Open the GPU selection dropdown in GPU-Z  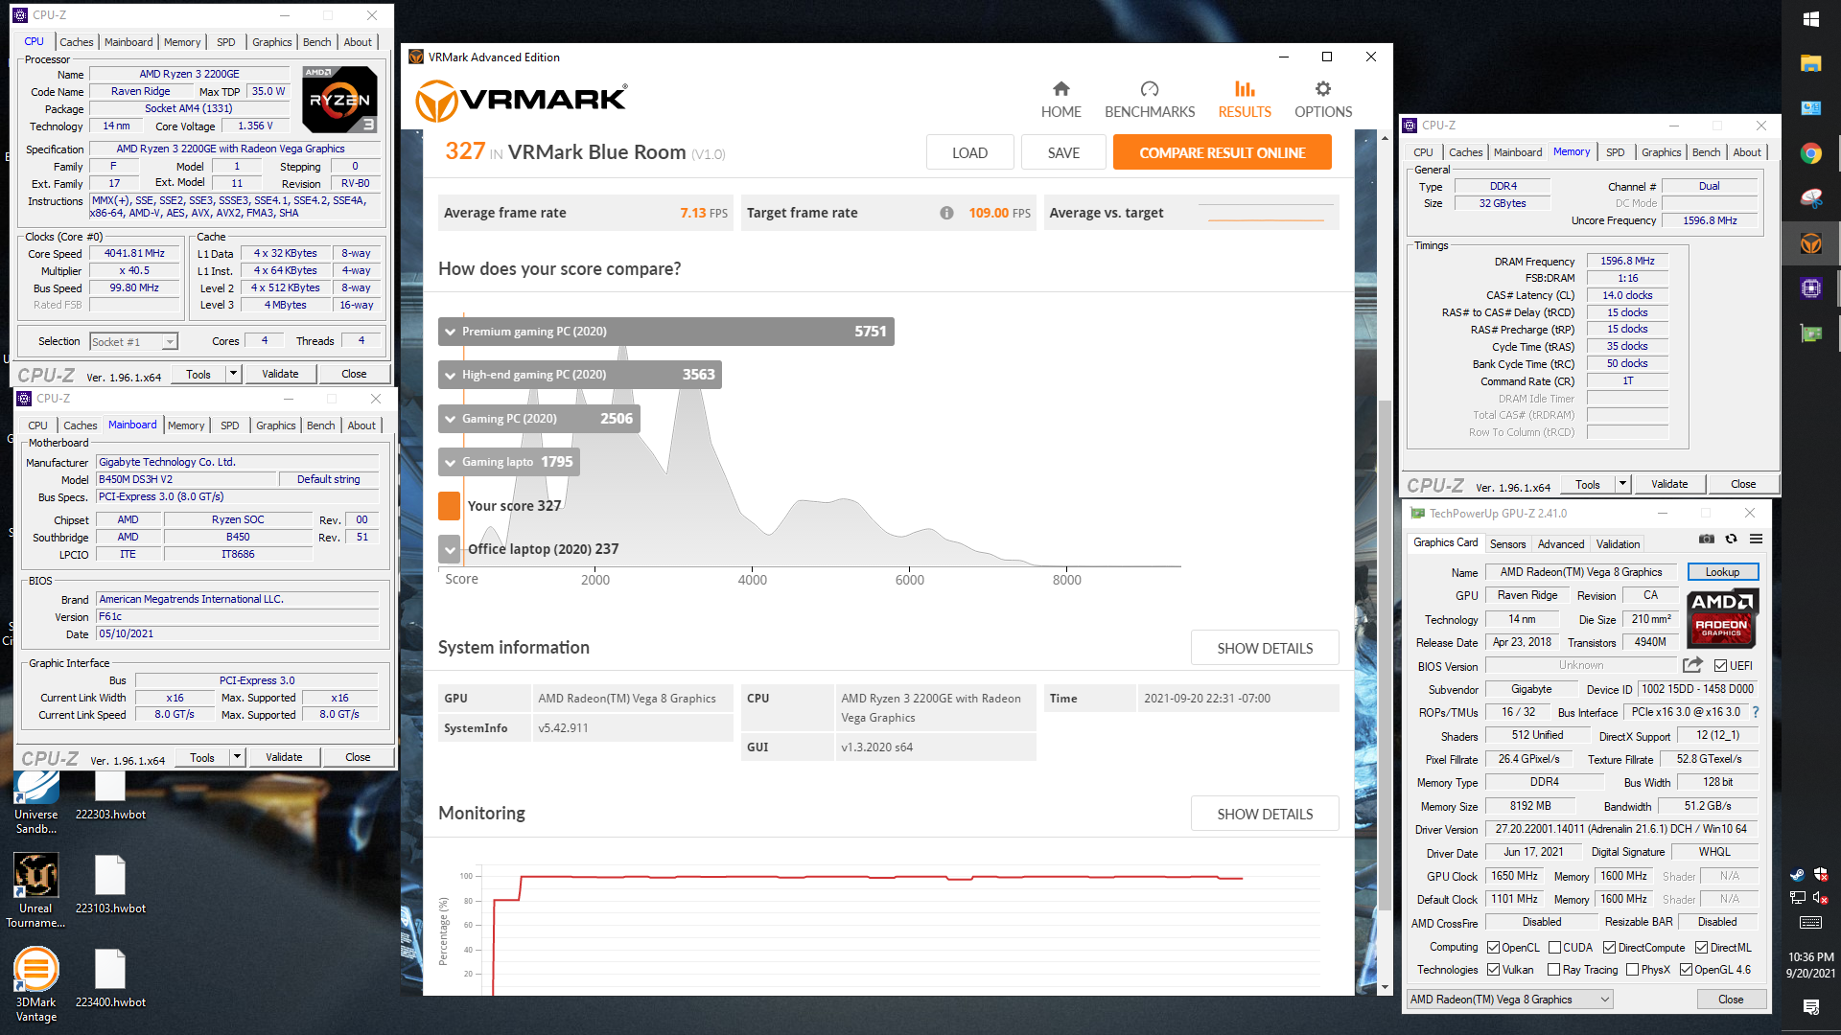tap(1510, 999)
